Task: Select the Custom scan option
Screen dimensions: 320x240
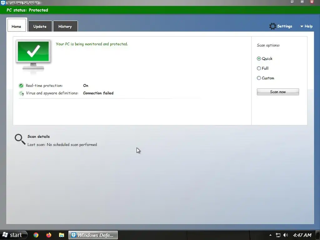Action: click(265, 78)
